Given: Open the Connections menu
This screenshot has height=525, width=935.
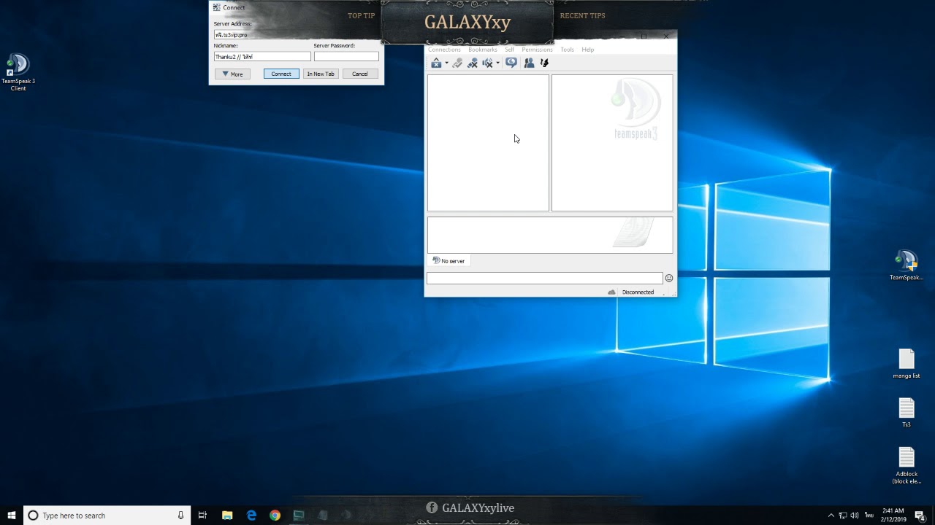Looking at the screenshot, I should point(444,50).
